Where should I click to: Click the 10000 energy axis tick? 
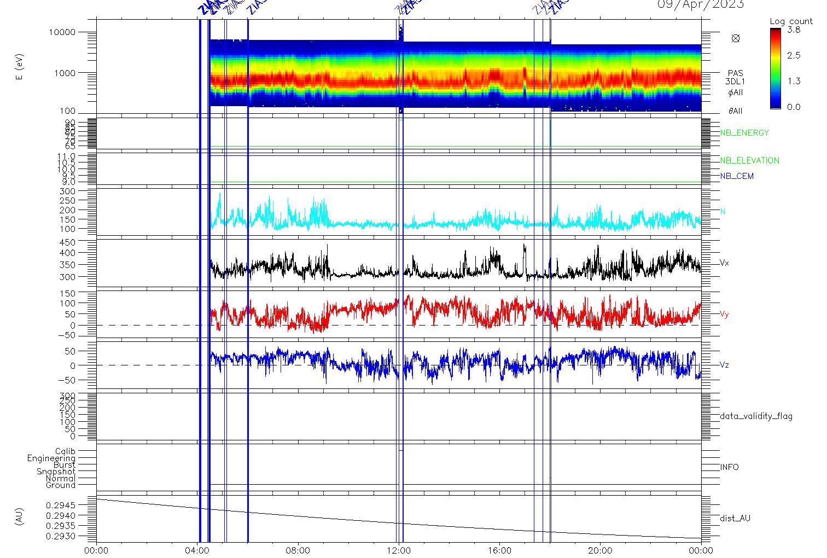[x=62, y=32]
